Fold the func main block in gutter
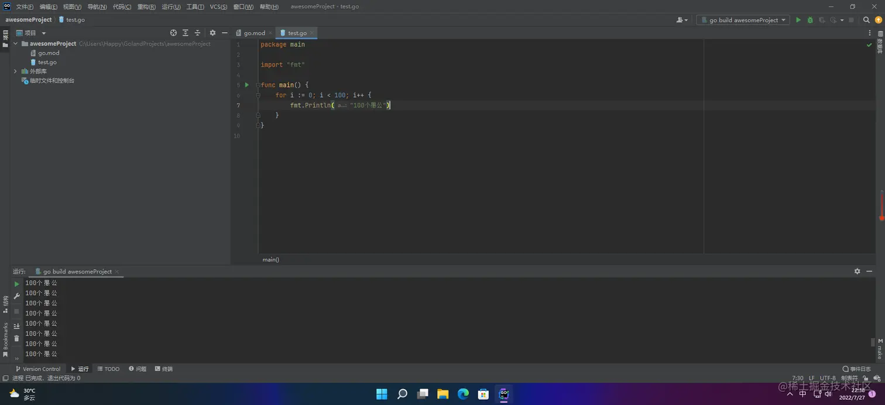The width and height of the screenshot is (885, 405). point(258,85)
